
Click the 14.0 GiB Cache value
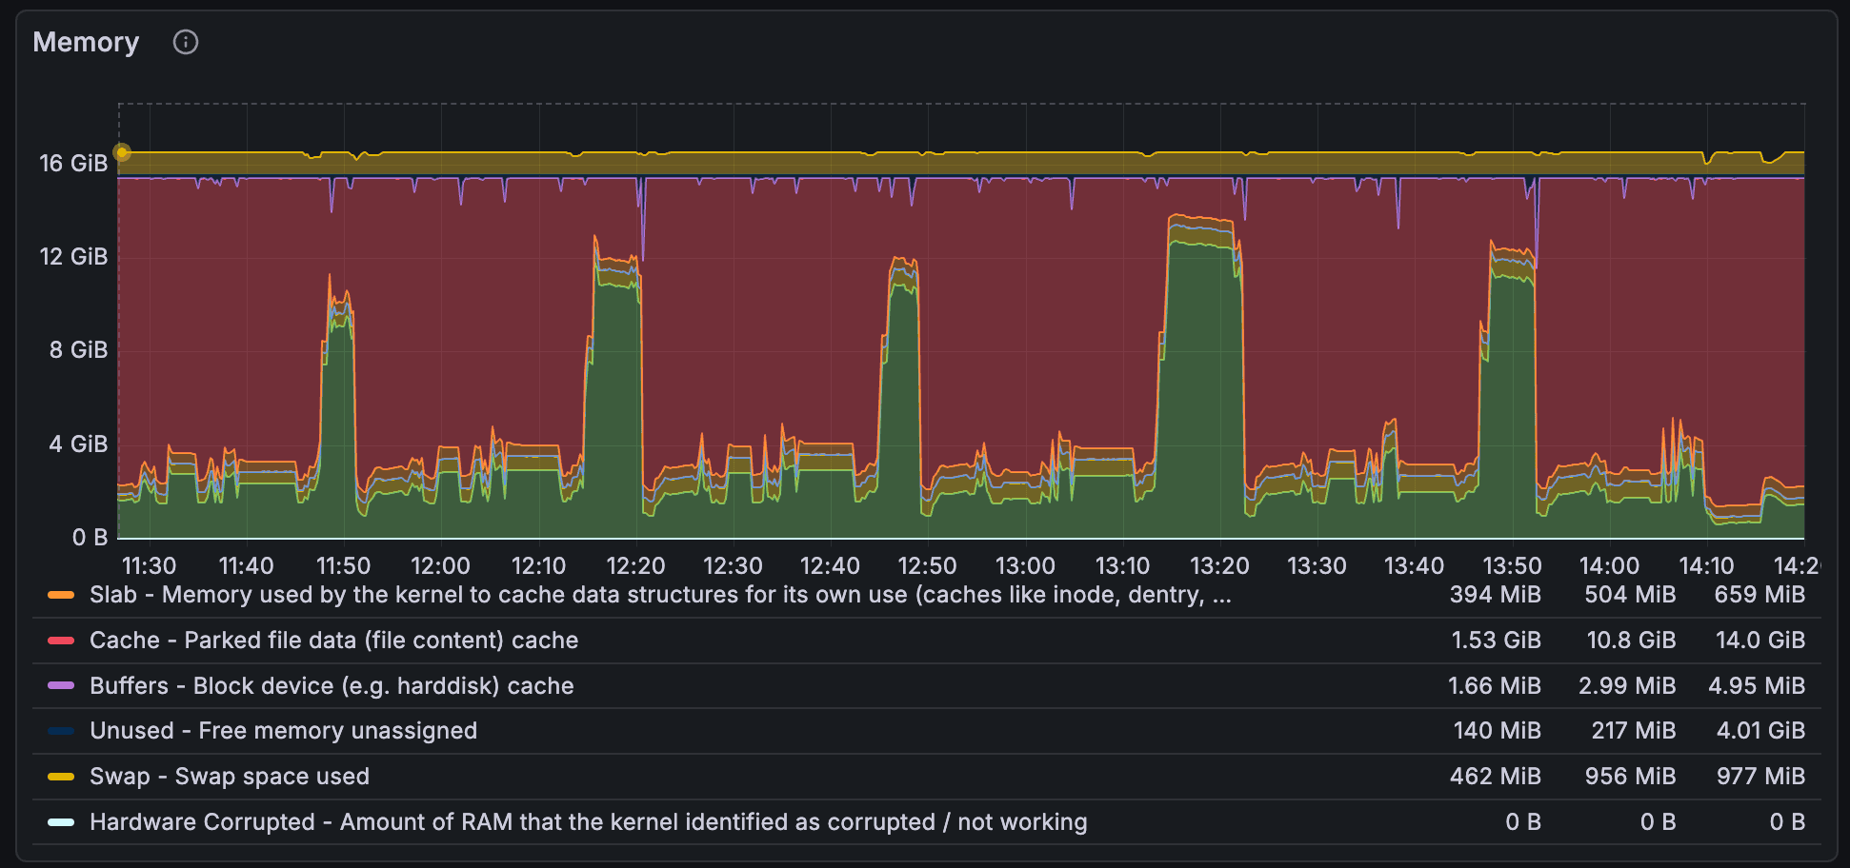1760,641
